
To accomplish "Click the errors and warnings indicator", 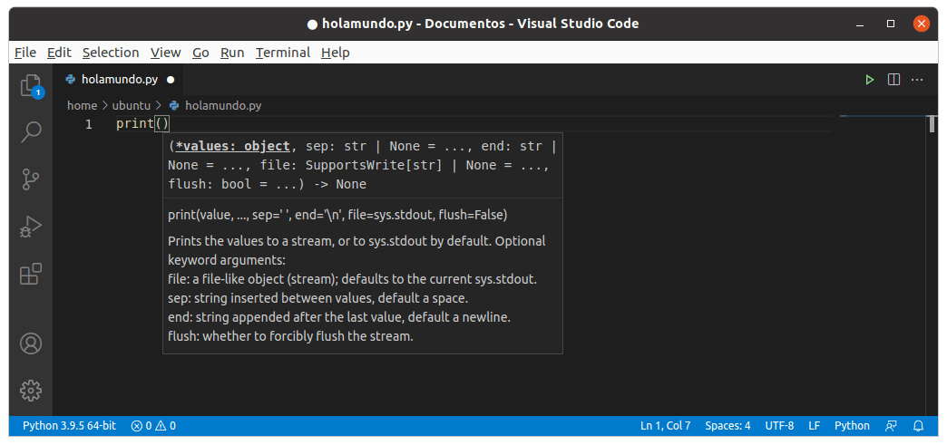I will (153, 426).
